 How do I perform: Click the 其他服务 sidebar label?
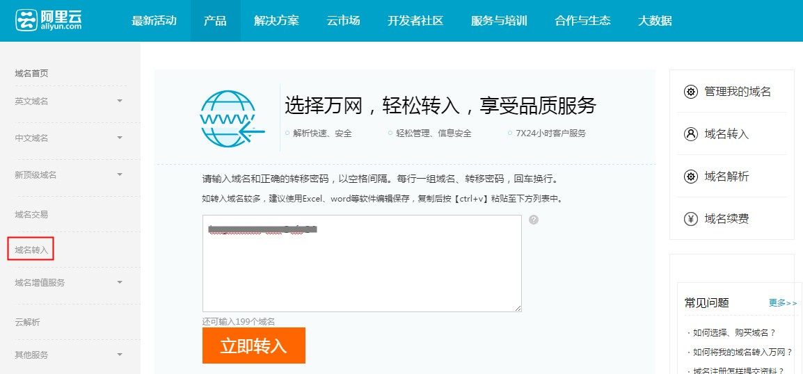(32, 355)
